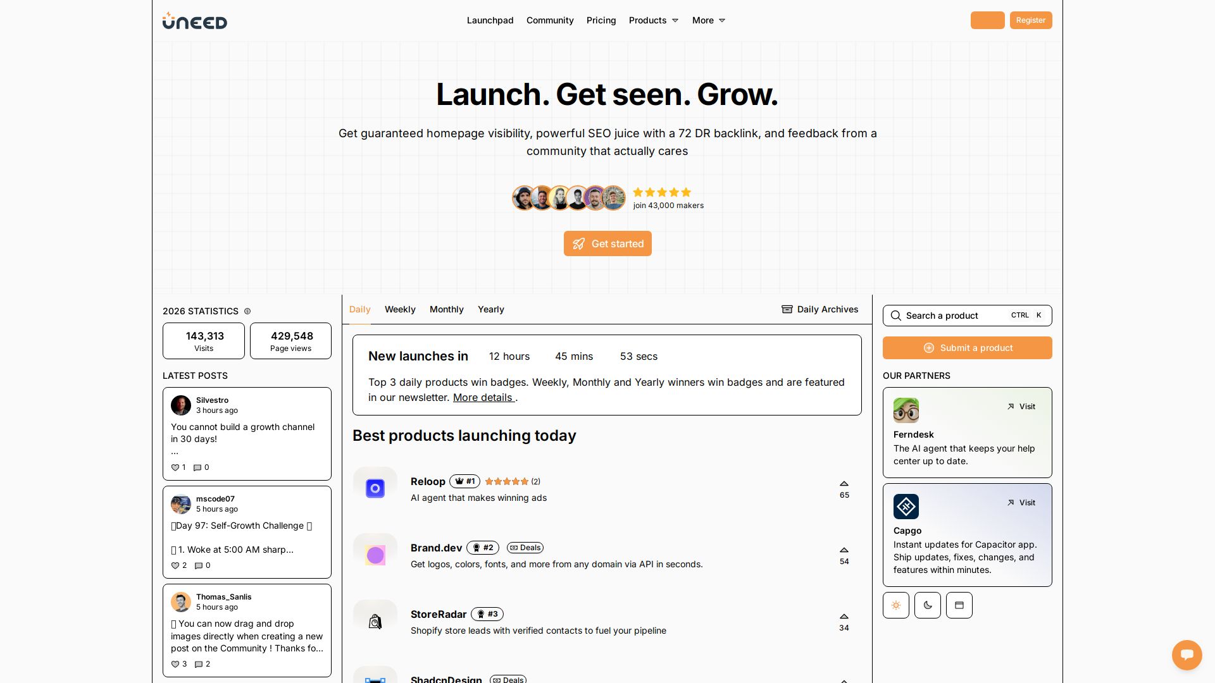1215x683 pixels.
Task: Select the system theme option
Action: click(x=959, y=605)
